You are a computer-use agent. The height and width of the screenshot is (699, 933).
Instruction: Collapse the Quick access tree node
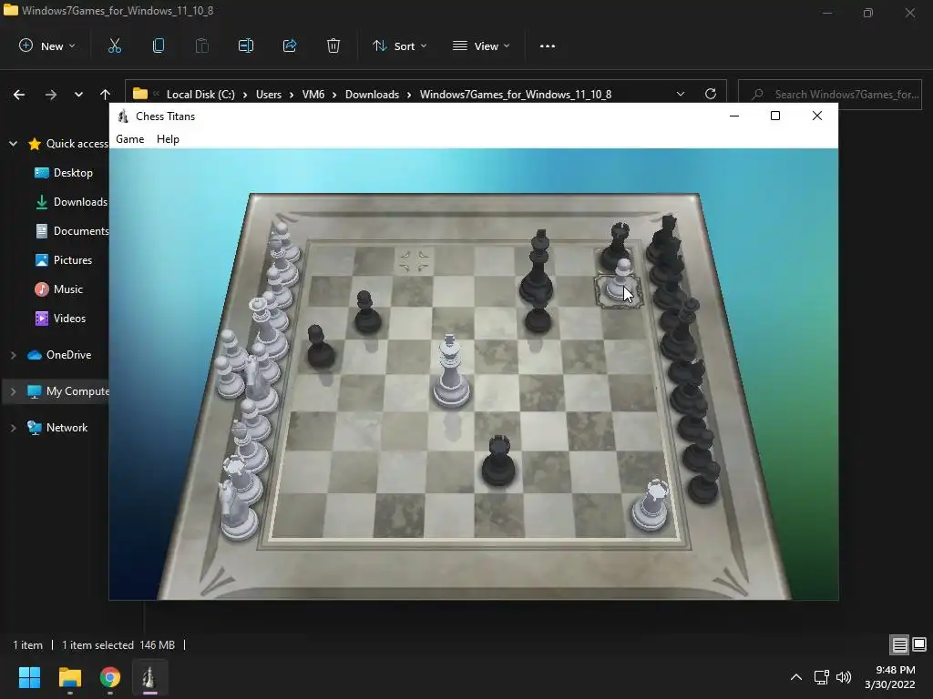pos(13,143)
